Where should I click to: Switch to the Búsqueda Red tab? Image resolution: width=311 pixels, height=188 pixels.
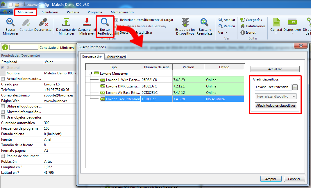115,57
